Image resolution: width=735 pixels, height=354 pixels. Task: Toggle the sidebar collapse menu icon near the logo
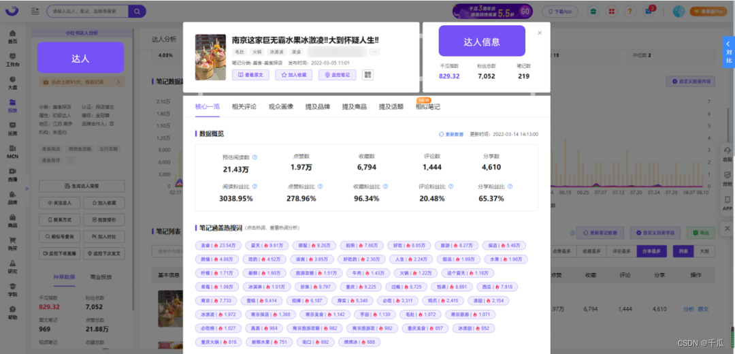tap(35, 11)
